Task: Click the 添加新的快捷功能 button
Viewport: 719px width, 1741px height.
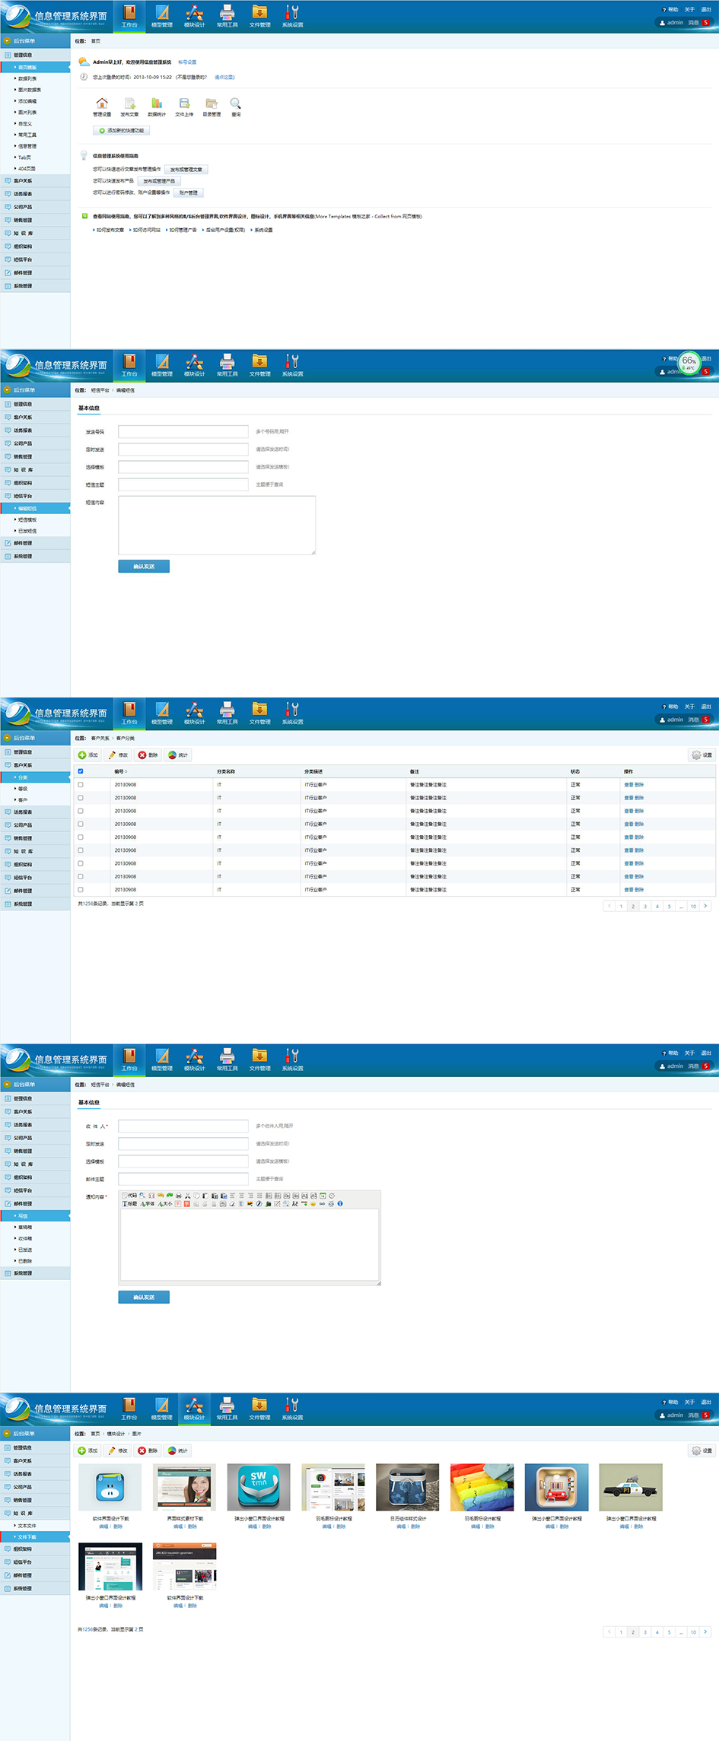Action: pos(122,131)
